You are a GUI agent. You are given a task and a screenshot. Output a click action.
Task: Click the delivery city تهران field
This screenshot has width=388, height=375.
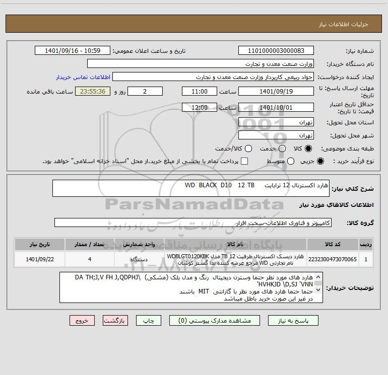click(x=276, y=135)
